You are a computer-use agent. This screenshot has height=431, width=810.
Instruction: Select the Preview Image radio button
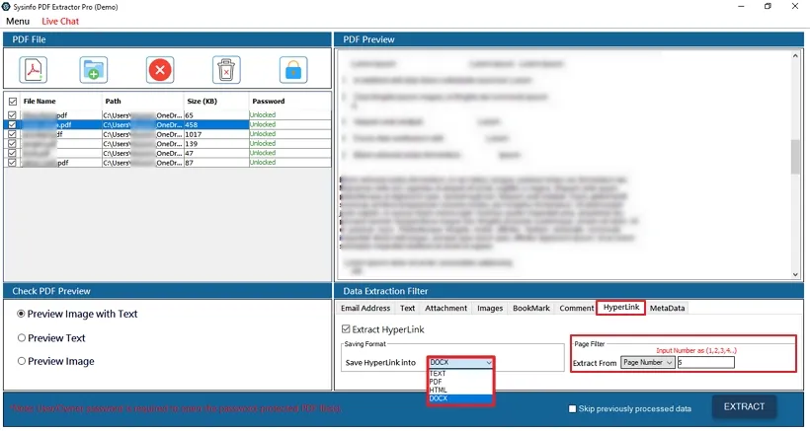coord(21,361)
